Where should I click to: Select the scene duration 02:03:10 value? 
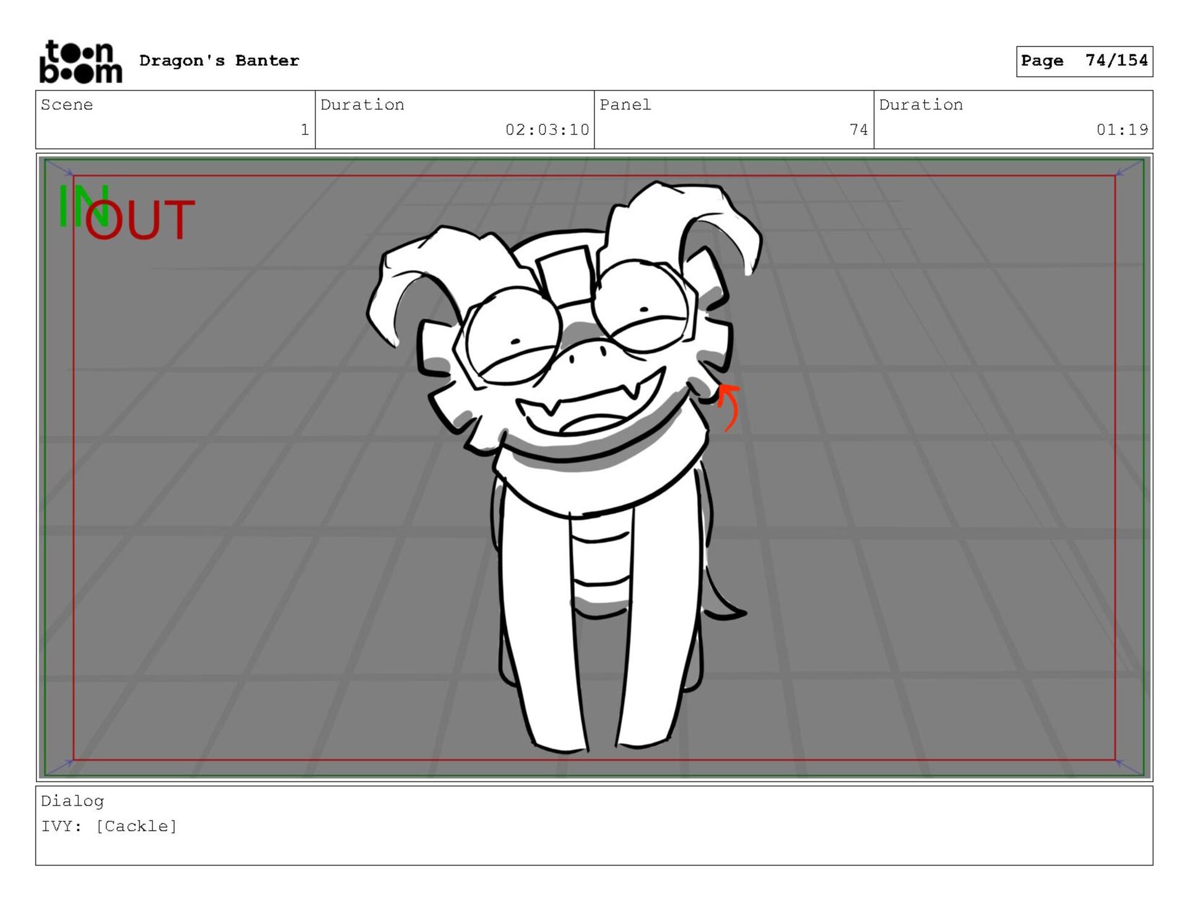coord(547,130)
